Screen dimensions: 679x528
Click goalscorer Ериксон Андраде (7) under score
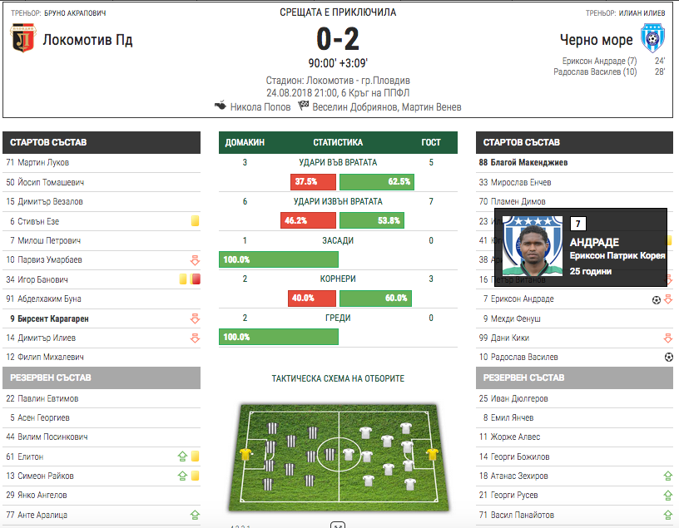[x=598, y=61]
